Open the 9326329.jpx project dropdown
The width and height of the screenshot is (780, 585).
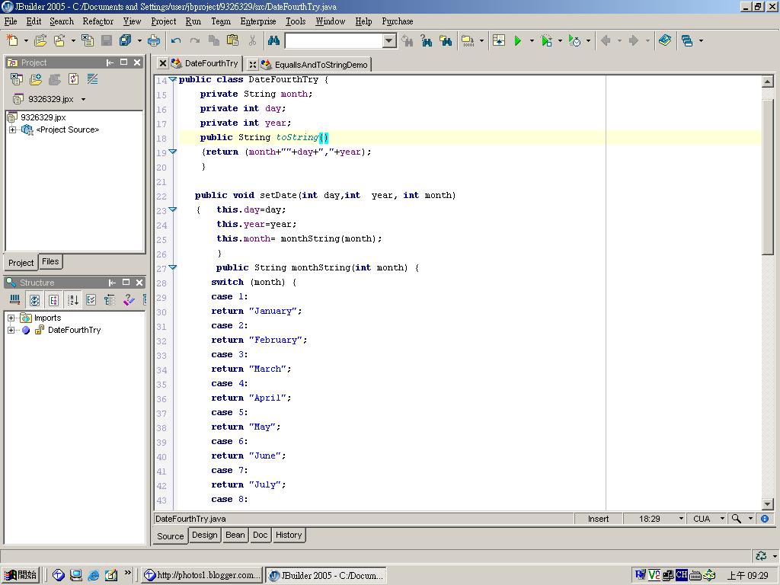click(83, 100)
